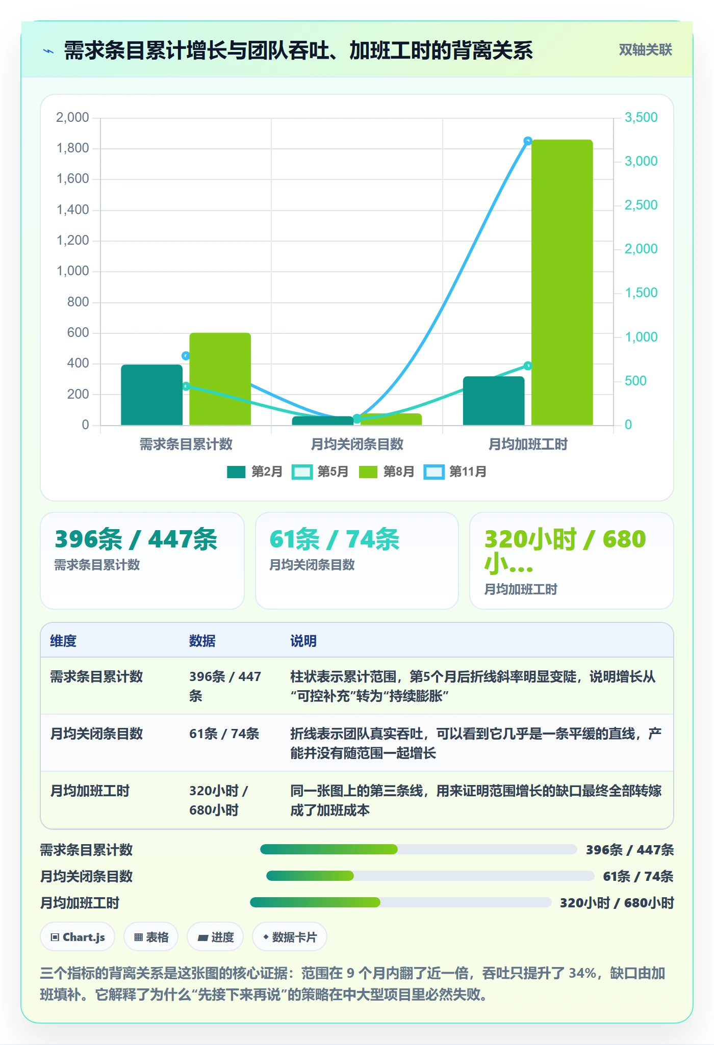The height and width of the screenshot is (1045, 714).
Task: Click the description starting 同一张图上的第三条线
Action: [x=476, y=800]
